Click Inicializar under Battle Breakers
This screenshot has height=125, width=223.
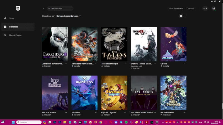(167, 115)
